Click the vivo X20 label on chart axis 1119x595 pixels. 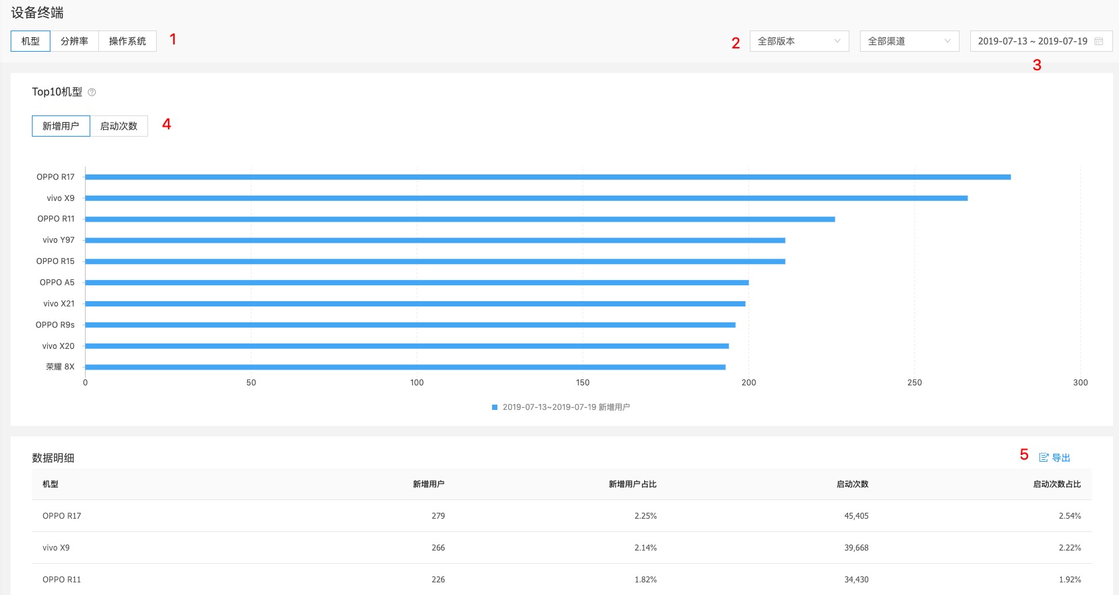tap(58, 346)
